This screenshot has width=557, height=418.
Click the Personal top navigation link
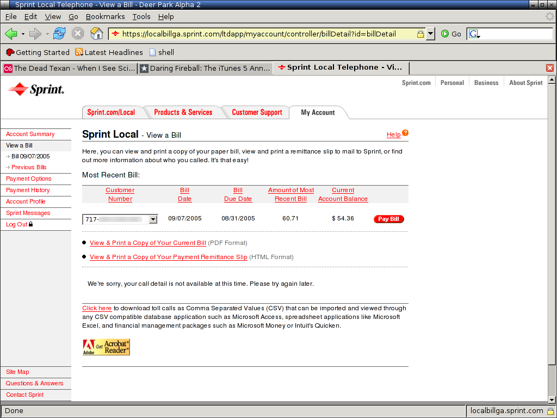coord(452,83)
